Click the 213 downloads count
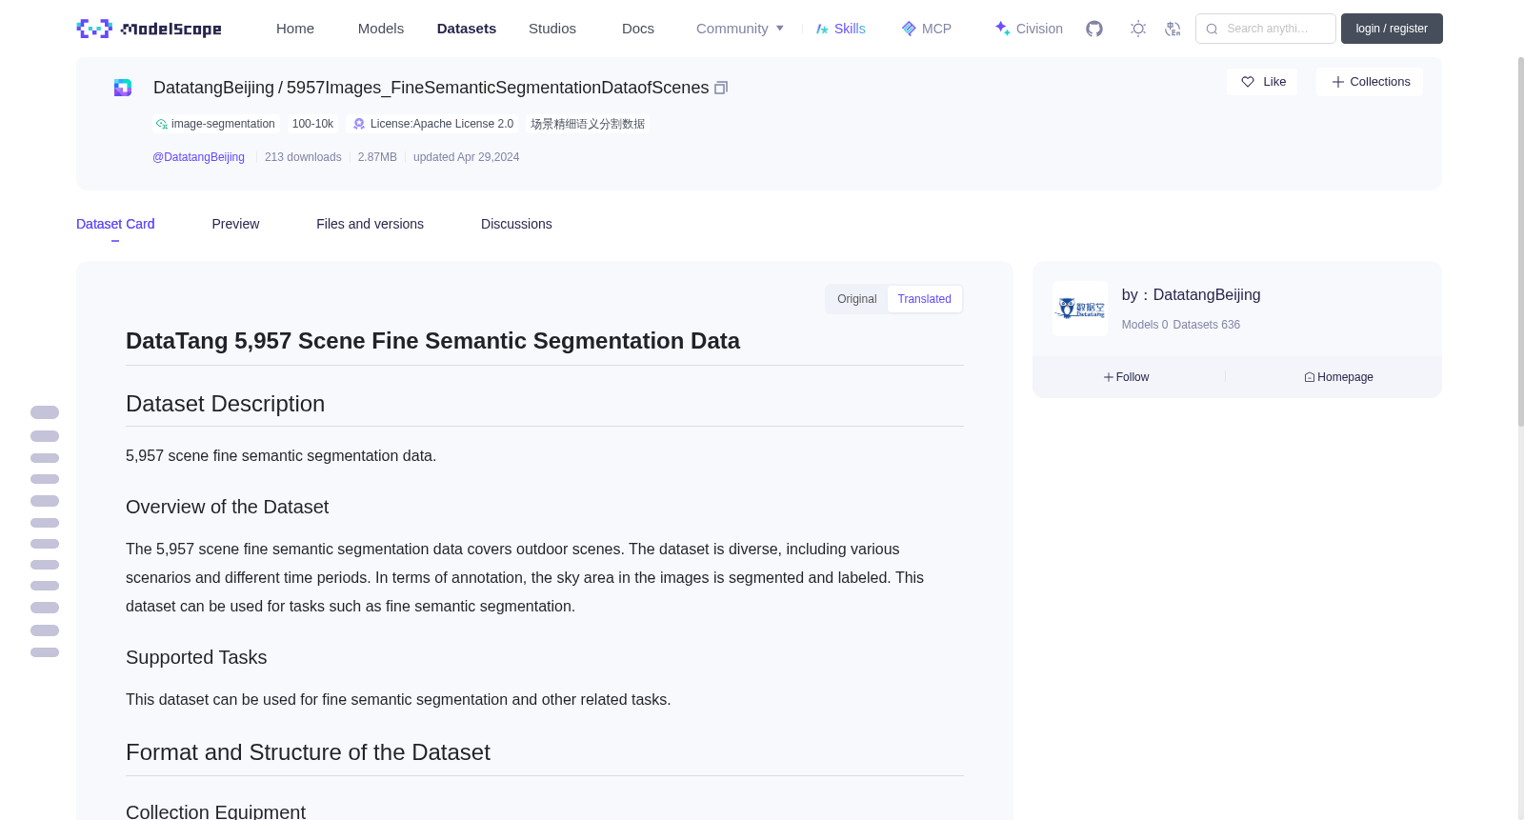Viewport: 1524px width, 820px height. (303, 157)
